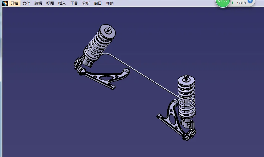Open the 文件 (File) menu
The image size is (264, 157).
tap(26, 3)
